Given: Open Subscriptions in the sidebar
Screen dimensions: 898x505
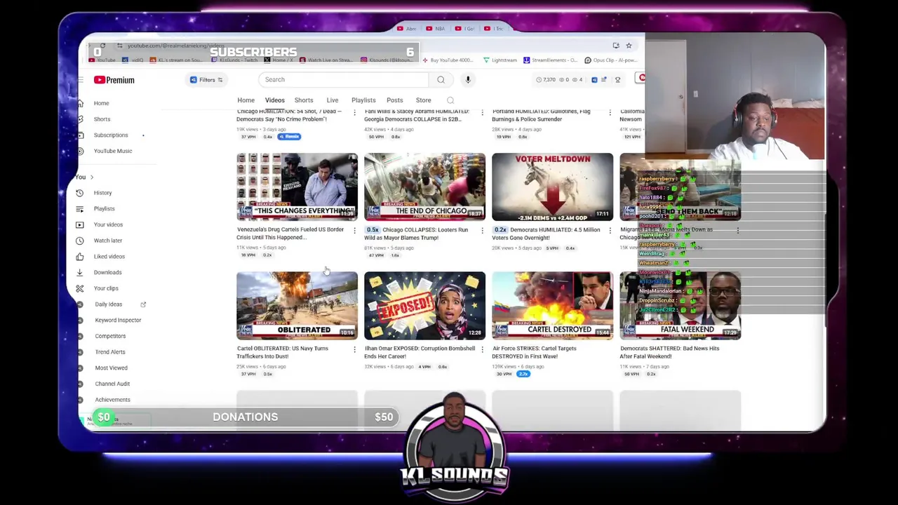Looking at the screenshot, I should [111, 135].
